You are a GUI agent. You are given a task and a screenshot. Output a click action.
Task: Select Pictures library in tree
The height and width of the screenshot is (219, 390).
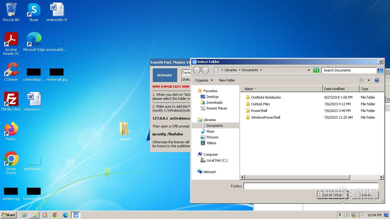(x=212, y=137)
